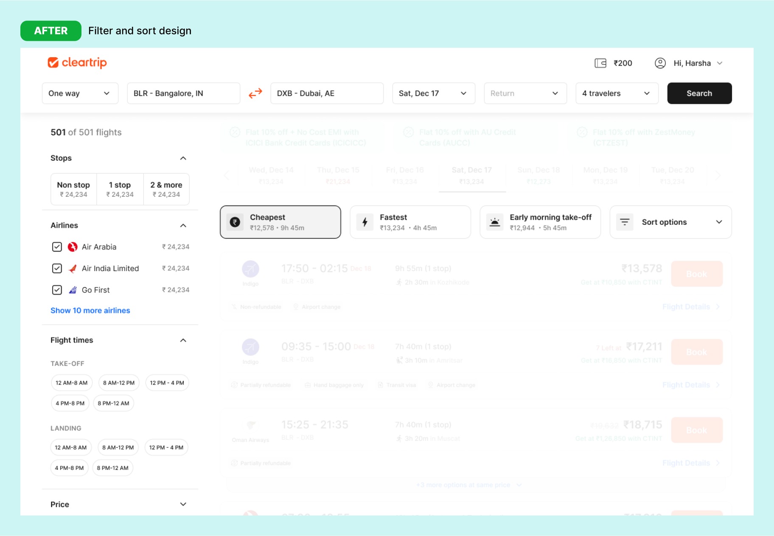This screenshot has height=536, width=774.
Task: Expand the Price filter section
Action: point(183,504)
